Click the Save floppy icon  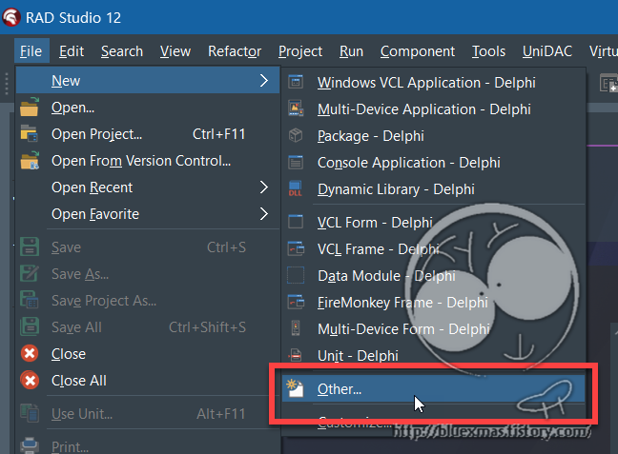[30, 247]
